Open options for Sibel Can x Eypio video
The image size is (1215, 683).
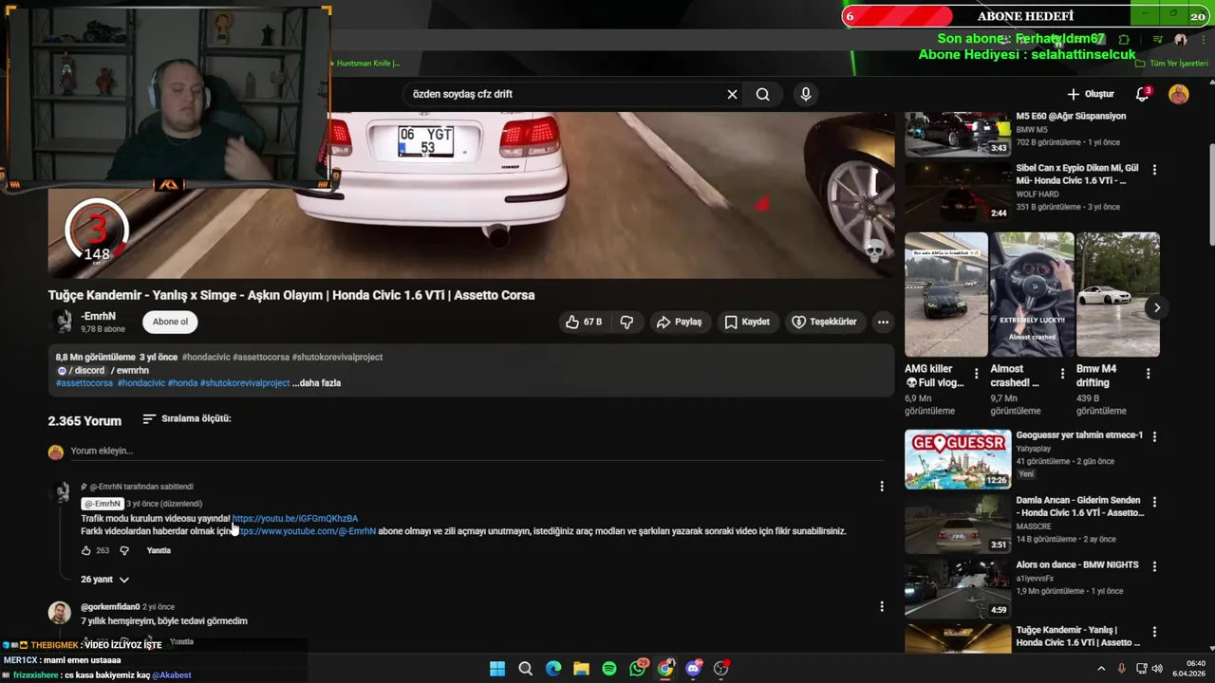coord(1154,170)
